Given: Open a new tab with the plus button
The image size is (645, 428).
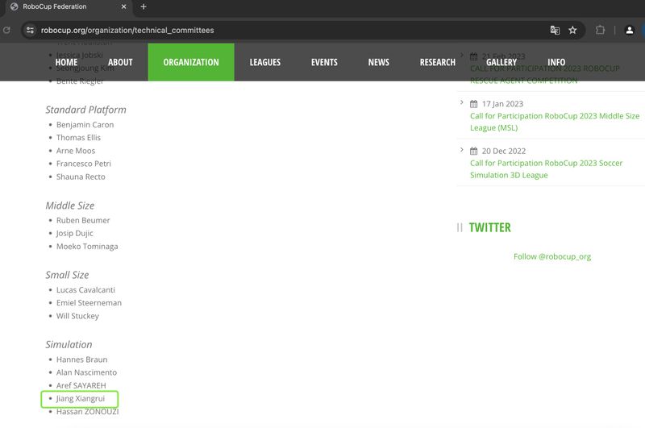Looking at the screenshot, I should (144, 6).
